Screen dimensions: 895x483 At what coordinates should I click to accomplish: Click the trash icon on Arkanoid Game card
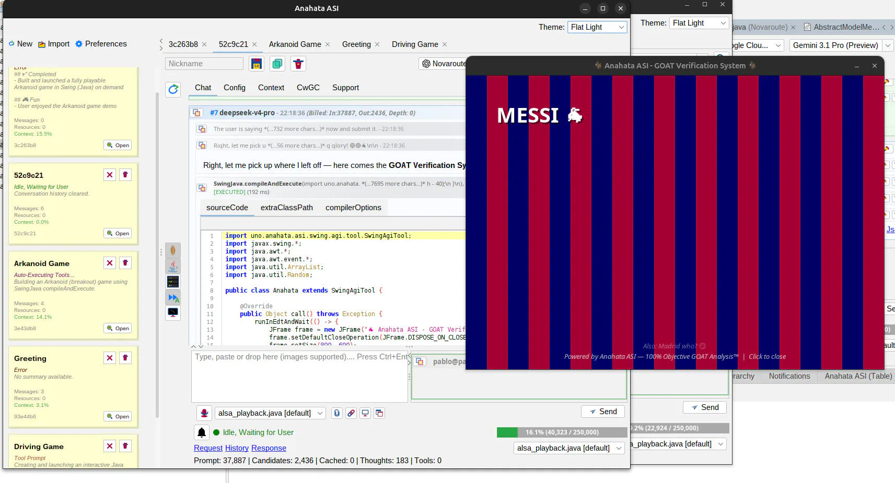[125, 263]
